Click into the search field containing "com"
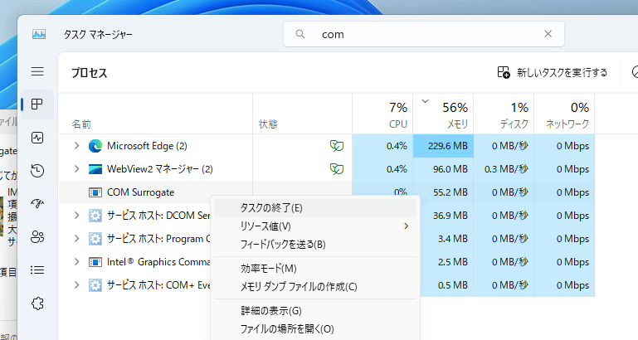The height and width of the screenshot is (340, 638). click(423, 34)
